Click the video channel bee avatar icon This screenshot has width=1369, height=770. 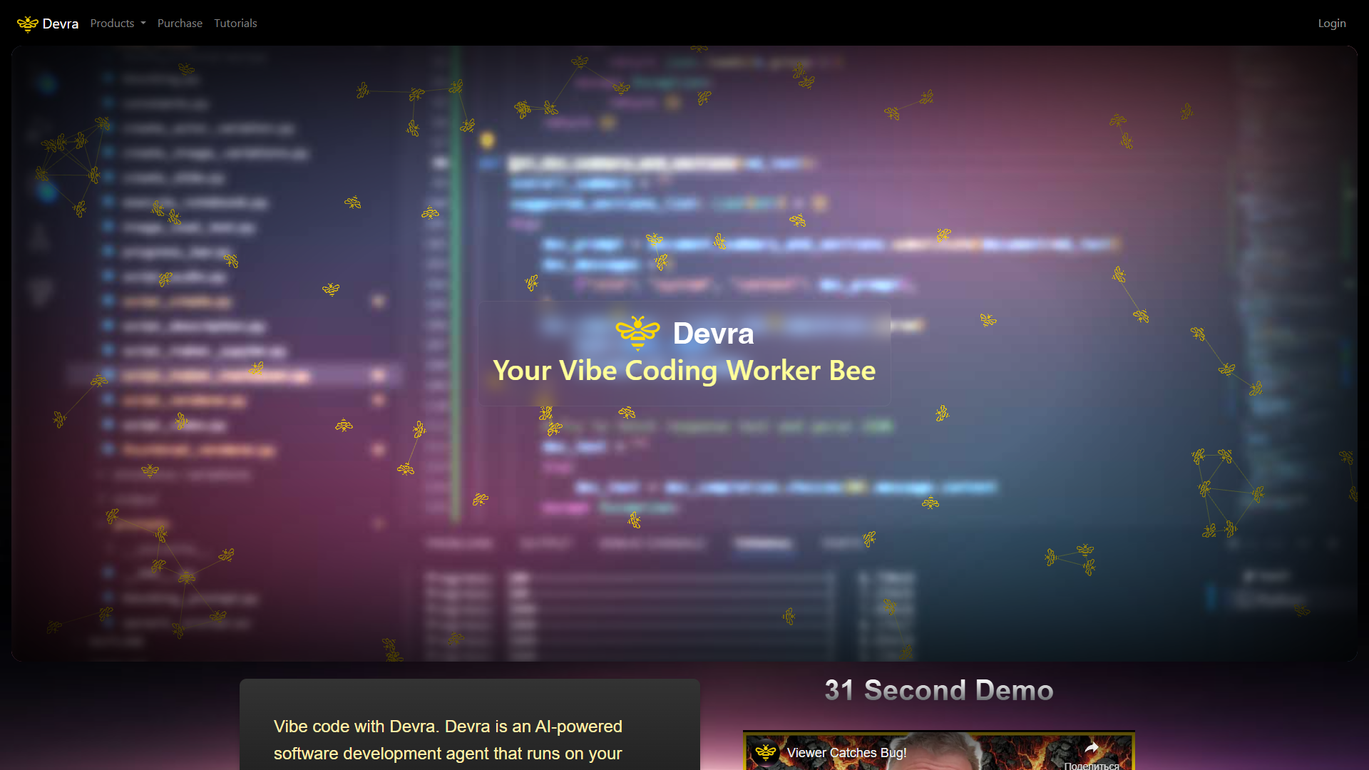click(765, 752)
